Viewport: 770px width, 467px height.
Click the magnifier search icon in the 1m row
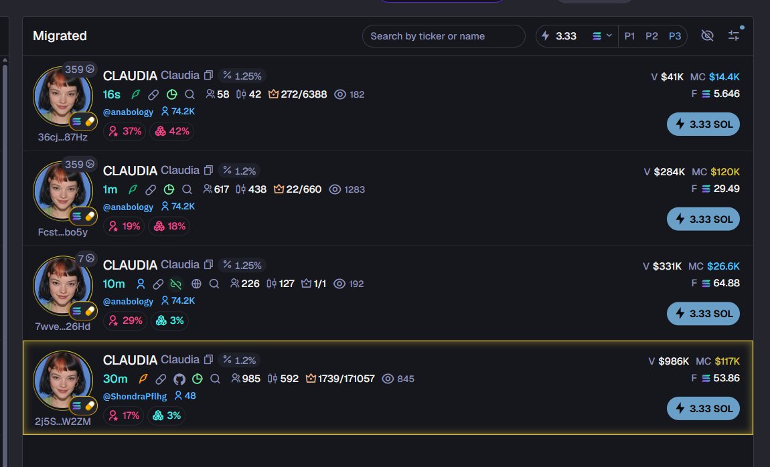(x=187, y=189)
